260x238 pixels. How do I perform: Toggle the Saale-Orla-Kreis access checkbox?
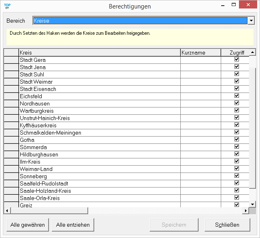tap(237, 198)
